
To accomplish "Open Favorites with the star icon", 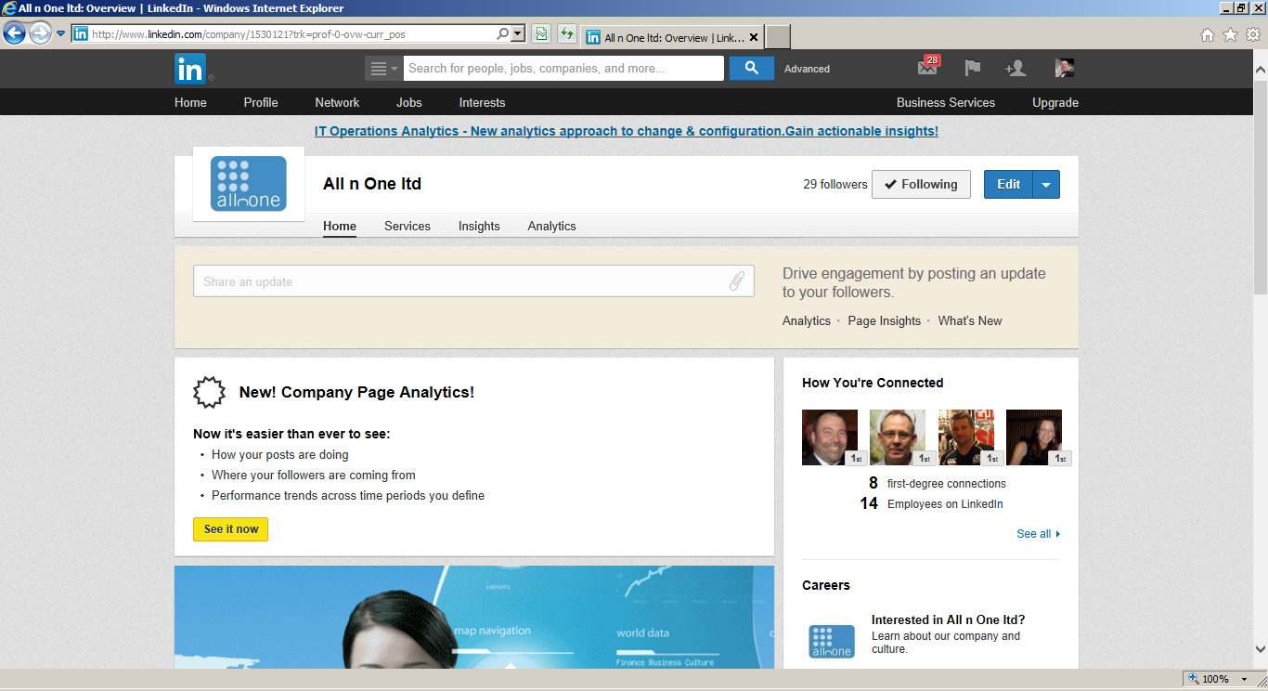I will coord(1230,35).
